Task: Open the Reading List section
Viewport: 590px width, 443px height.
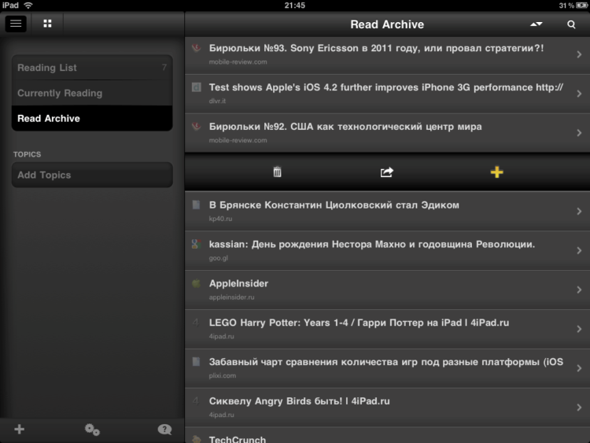Action: tap(92, 68)
